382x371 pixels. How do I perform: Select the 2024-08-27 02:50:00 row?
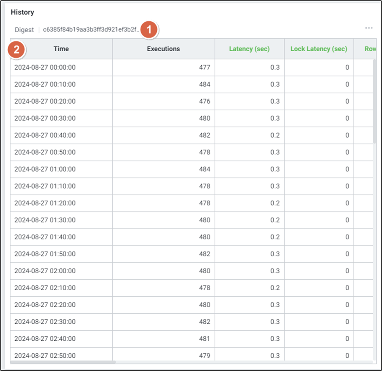point(45,355)
